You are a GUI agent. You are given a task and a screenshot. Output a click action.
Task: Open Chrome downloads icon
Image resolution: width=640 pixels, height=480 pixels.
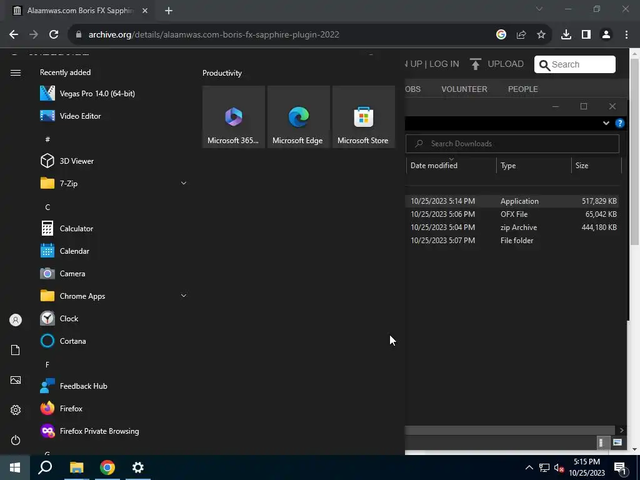click(x=566, y=35)
